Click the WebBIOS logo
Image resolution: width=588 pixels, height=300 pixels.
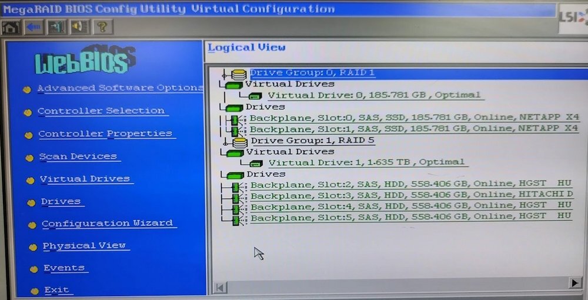point(85,60)
